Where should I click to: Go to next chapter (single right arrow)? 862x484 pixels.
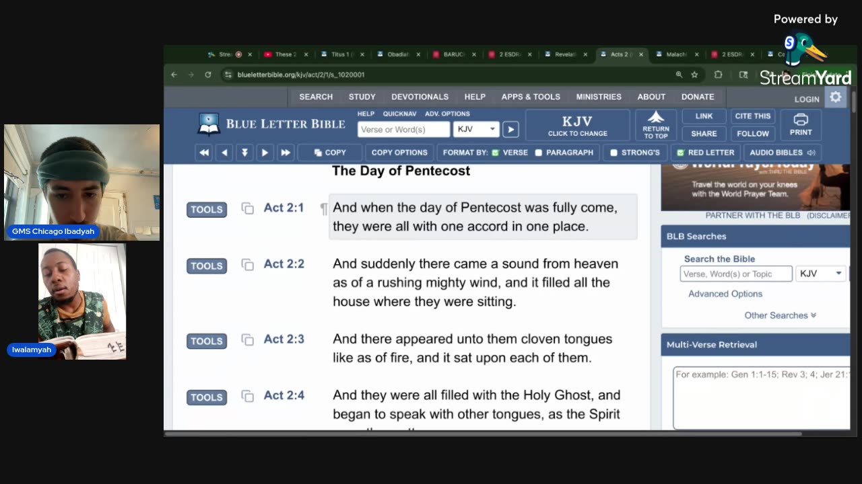pos(265,153)
